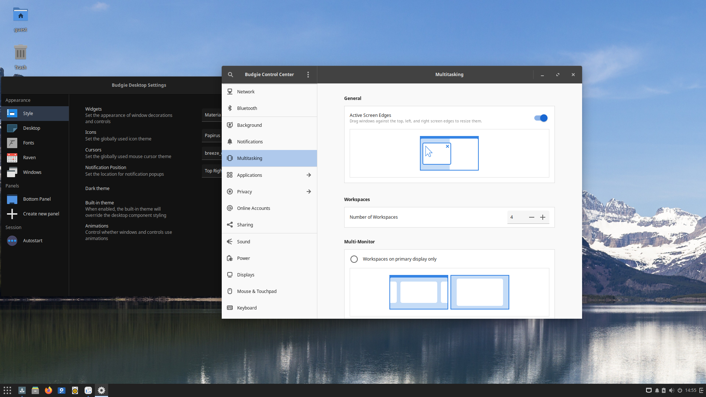Open Sharing settings
Screen dimensions: 706x397
269,225
